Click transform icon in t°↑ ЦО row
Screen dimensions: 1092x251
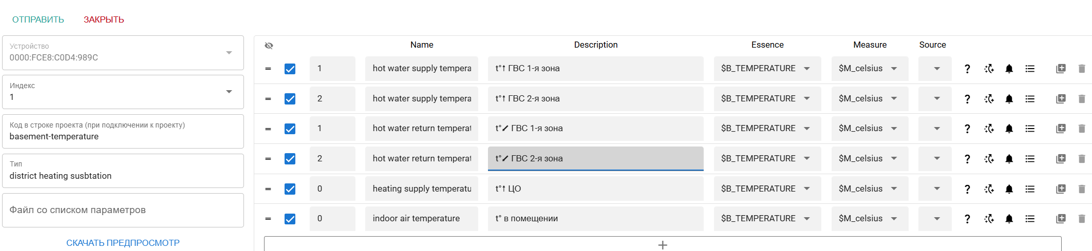(989, 189)
